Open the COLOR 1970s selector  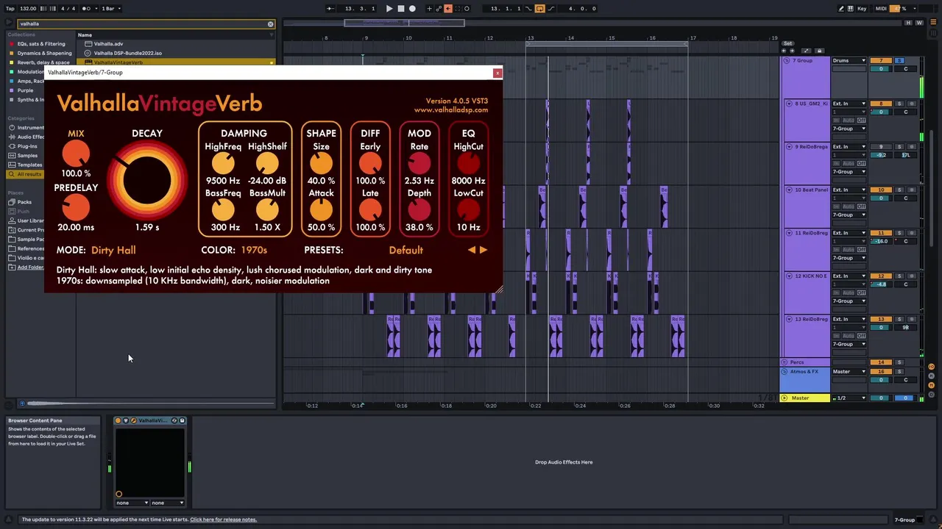tap(254, 251)
